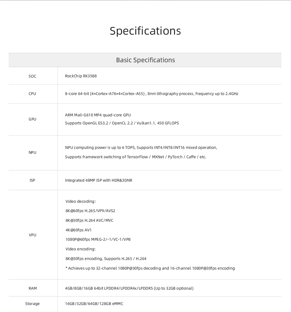Viewport: 291px width, 312px height.
Task: Click the ISP row label
Action: [33, 180]
